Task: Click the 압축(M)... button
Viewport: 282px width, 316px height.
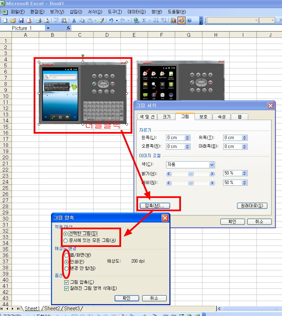Action: pyautogui.click(x=154, y=205)
